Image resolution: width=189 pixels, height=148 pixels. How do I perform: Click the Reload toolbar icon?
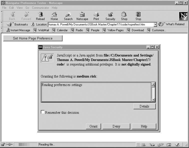coord(40,16)
